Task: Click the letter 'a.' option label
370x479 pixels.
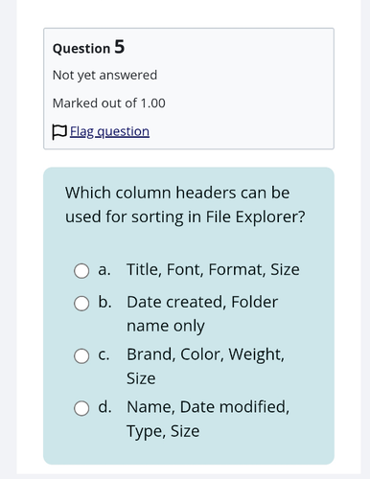Action: click(x=104, y=270)
